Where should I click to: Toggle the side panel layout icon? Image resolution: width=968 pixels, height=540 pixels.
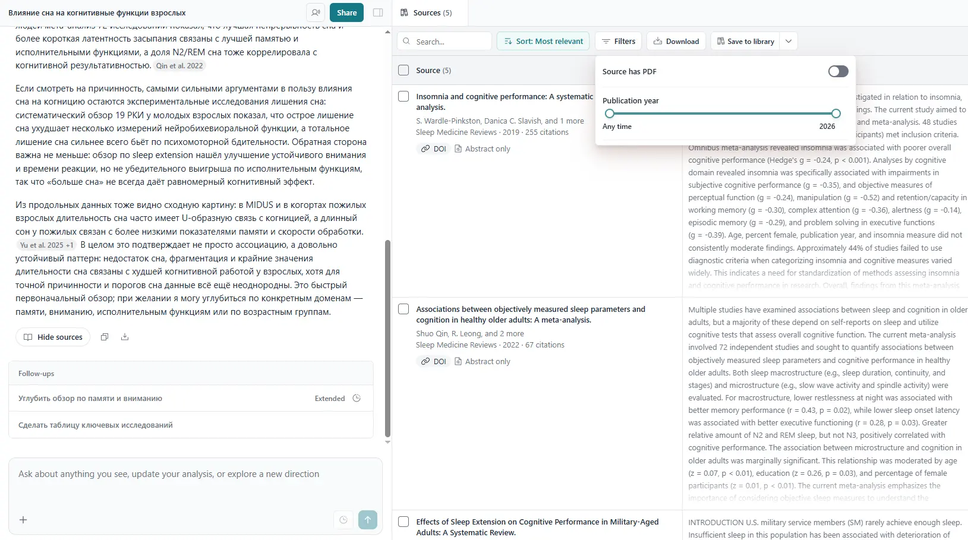(378, 12)
